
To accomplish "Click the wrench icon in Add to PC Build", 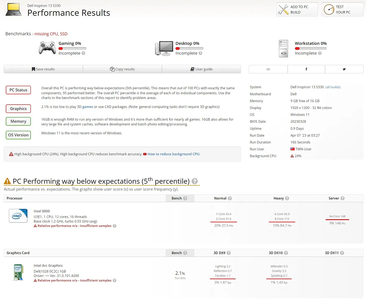I will (283, 10).
